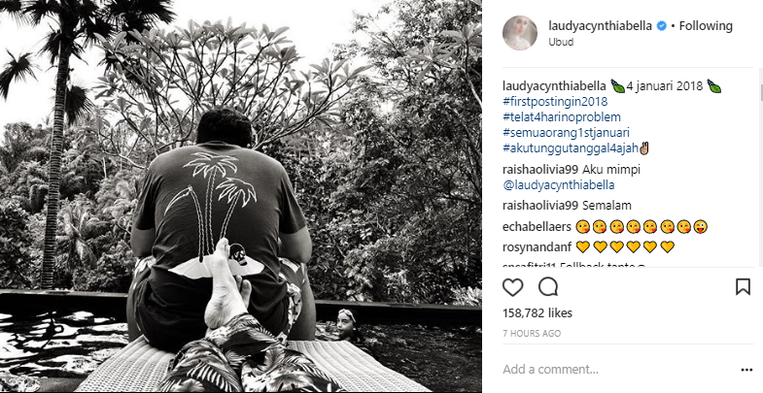Open the comment speech bubble icon
The height and width of the screenshot is (393, 763).
pyautogui.click(x=548, y=286)
